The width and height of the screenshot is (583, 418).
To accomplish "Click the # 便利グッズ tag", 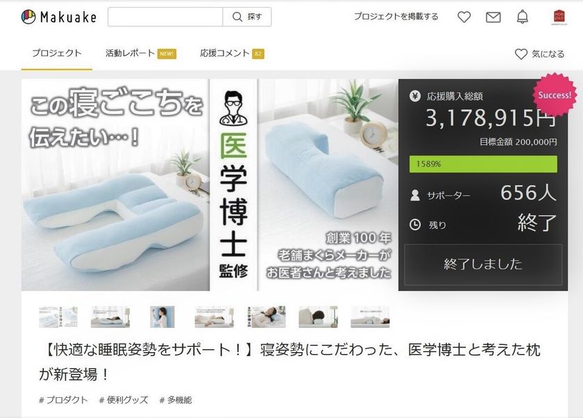I will [x=124, y=400].
